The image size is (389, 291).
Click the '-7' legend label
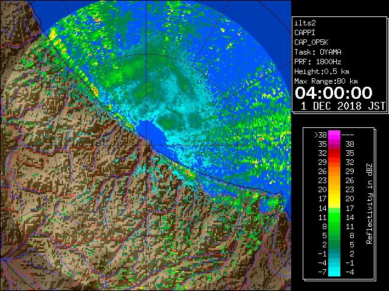(323, 272)
